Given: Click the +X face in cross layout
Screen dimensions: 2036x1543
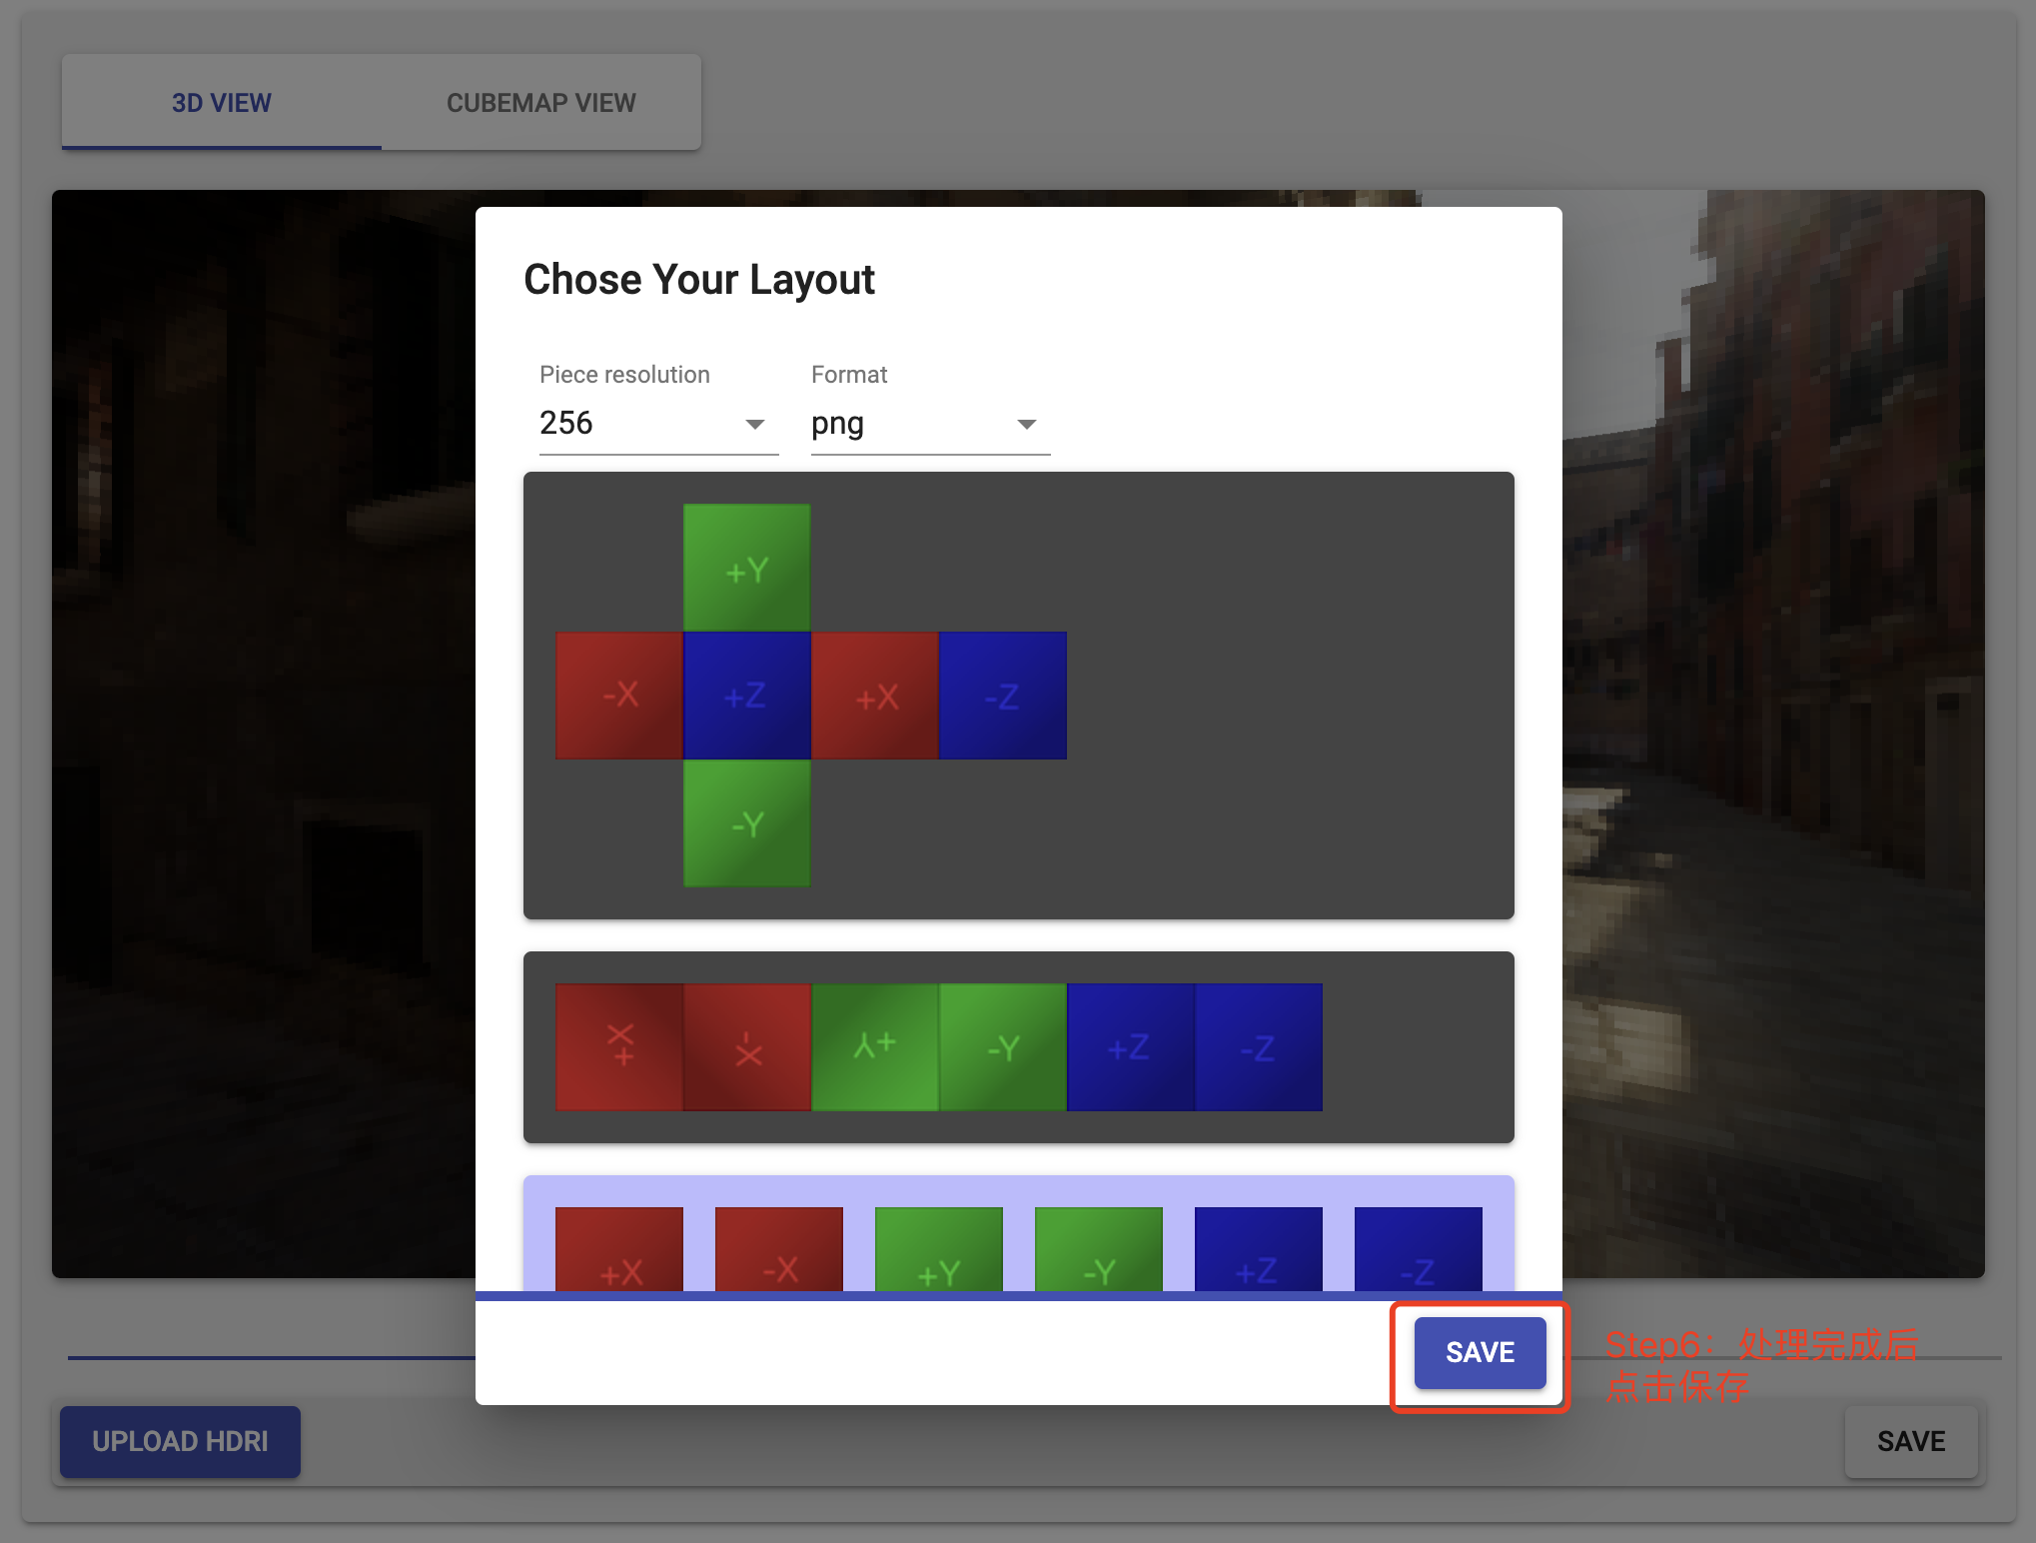Looking at the screenshot, I should click(874, 696).
